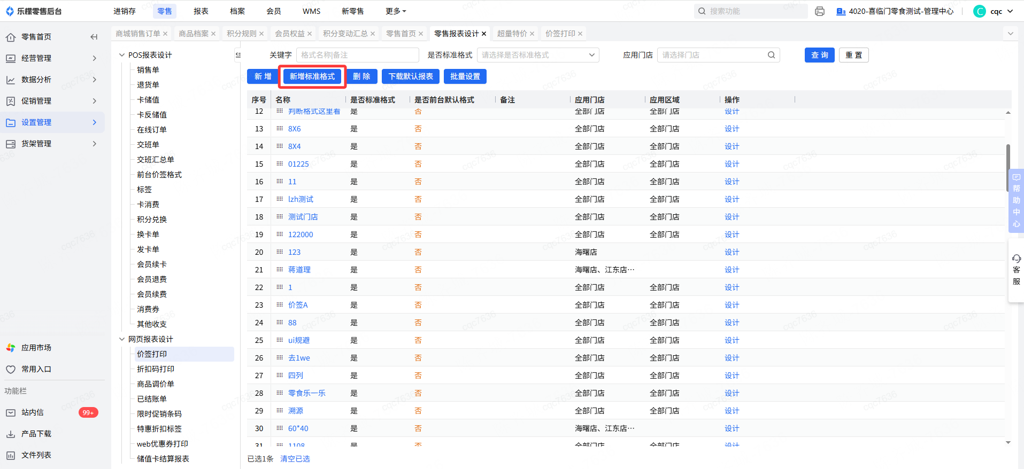Click the search magnifier icon in top bar
This screenshot has width=1024, height=469.
coord(702,11)
